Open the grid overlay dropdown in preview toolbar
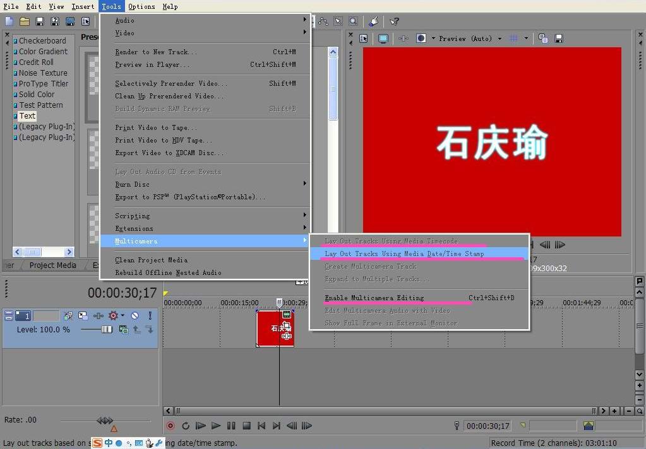The height and width of the screenshot is (449, 646). click(x=525, y=38)
